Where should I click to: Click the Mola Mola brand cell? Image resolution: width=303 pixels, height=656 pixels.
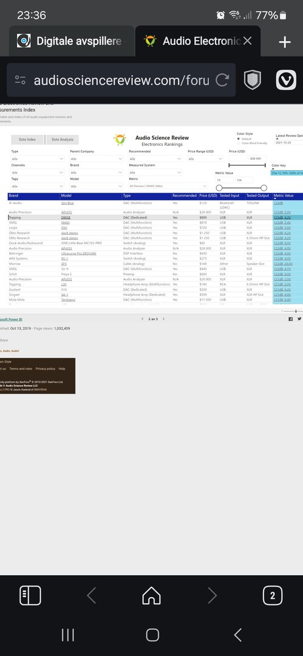17,299
